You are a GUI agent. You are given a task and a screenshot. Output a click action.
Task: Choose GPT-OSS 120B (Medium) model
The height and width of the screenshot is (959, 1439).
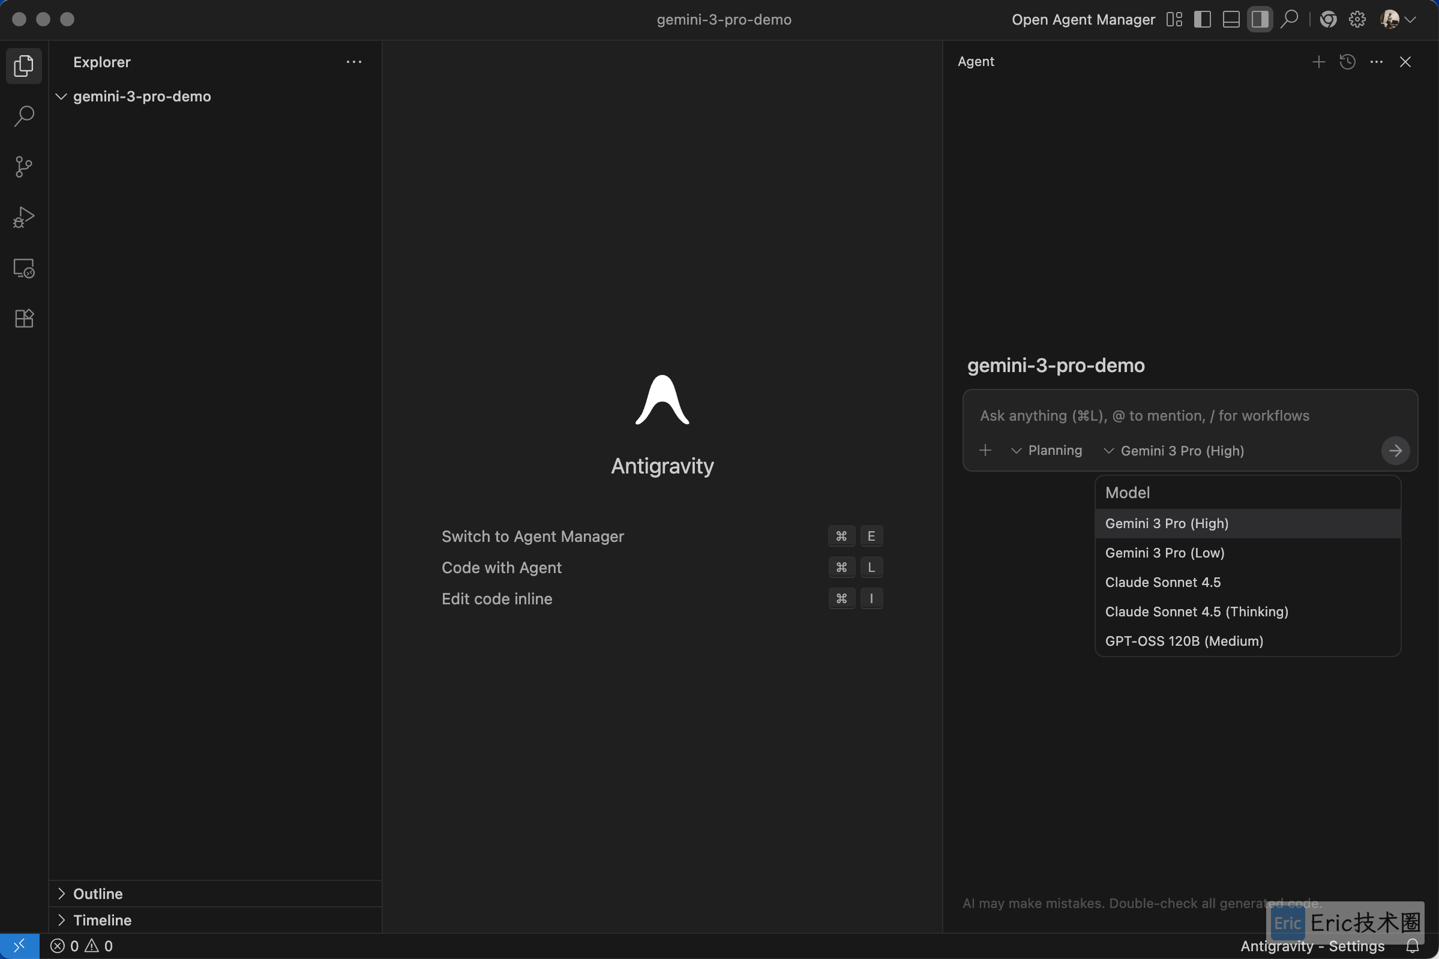1184,641
